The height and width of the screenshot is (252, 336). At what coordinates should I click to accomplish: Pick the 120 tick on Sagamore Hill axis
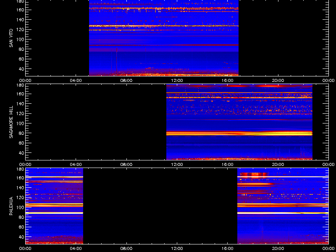pyautogui.click(x=21, y=113)
